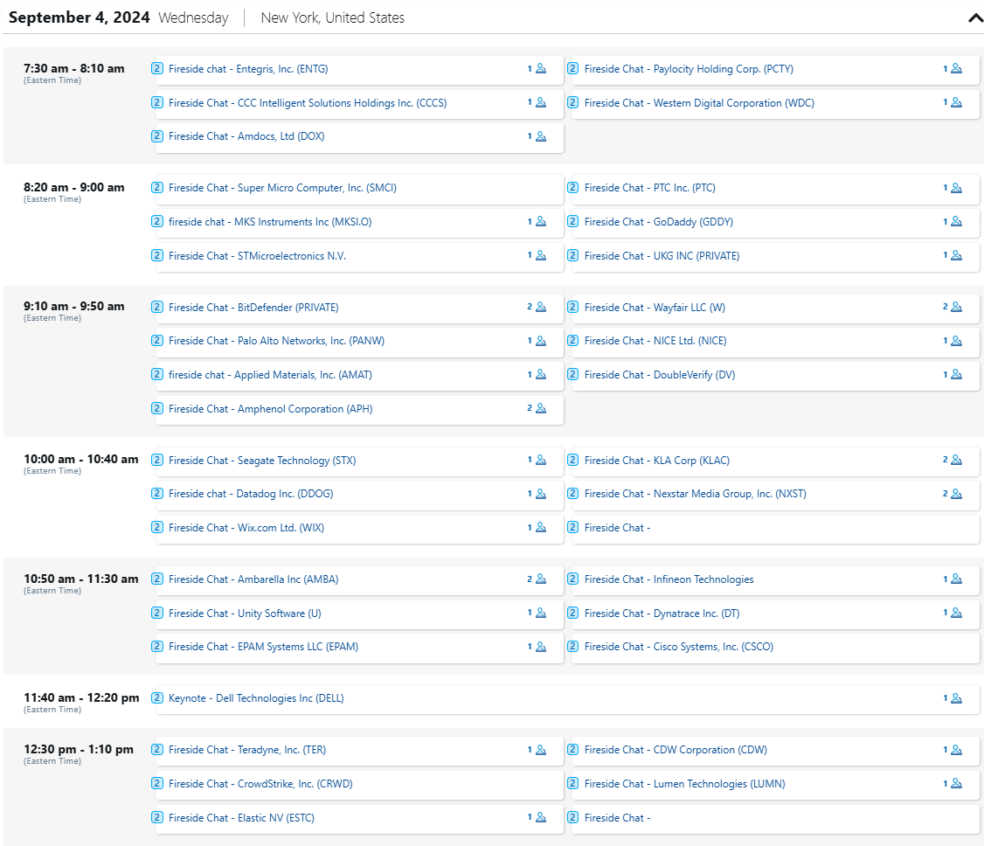
Task: Click attendee icon for BitDefender session
Action: 541,307
